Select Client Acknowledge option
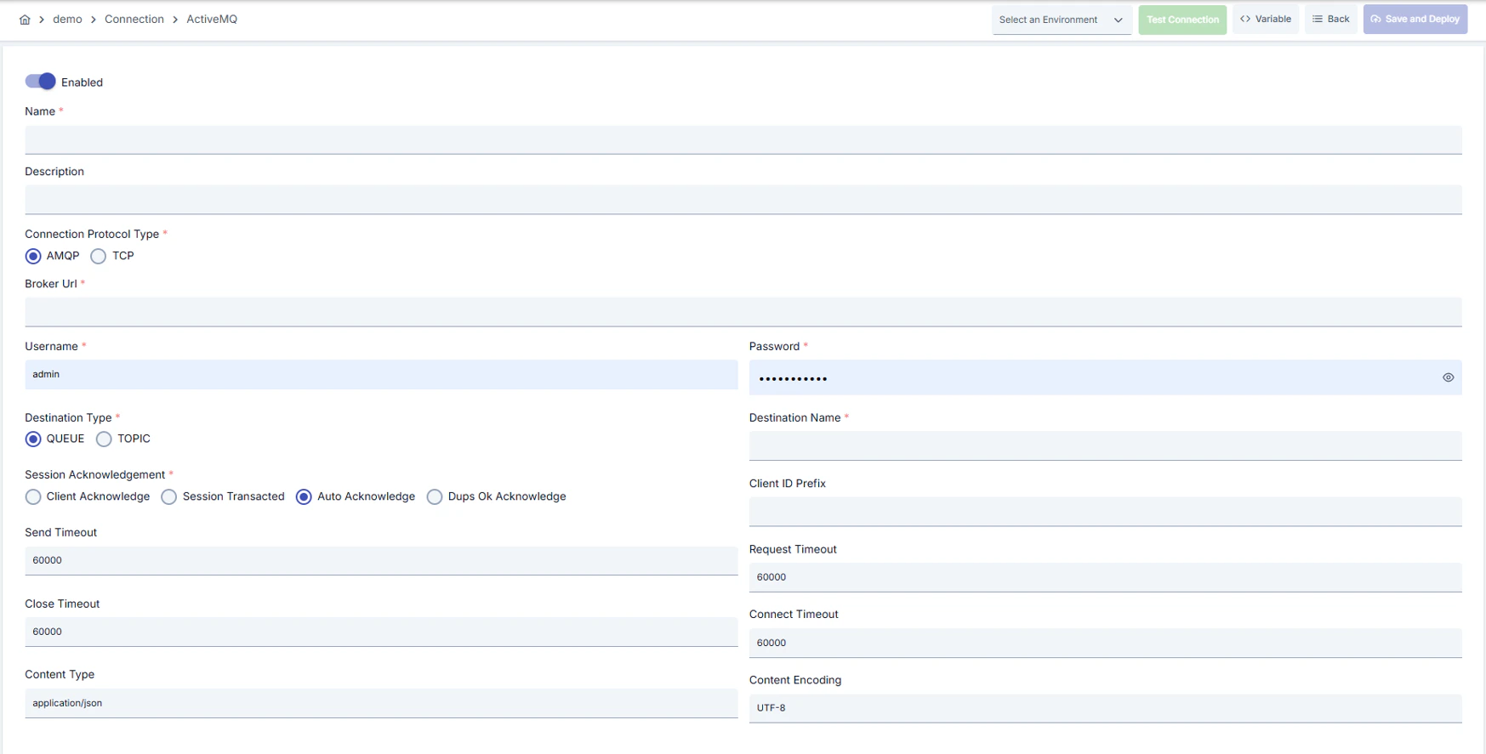The width and height of the screenshot is (1486, 754). 33,497
